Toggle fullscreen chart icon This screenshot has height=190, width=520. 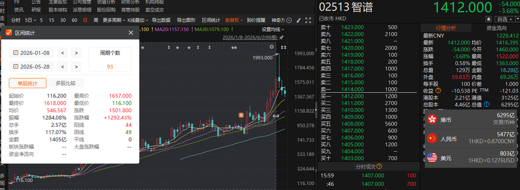[x=308, y=20]
